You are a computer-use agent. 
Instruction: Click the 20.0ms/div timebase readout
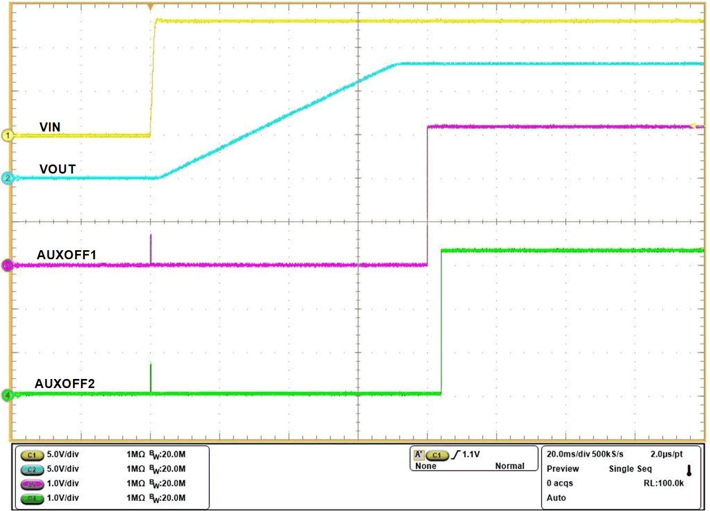[567, 455]
